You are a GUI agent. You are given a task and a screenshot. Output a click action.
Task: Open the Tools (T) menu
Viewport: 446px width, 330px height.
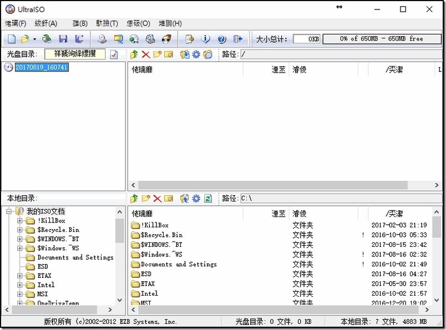pos(107,23)
